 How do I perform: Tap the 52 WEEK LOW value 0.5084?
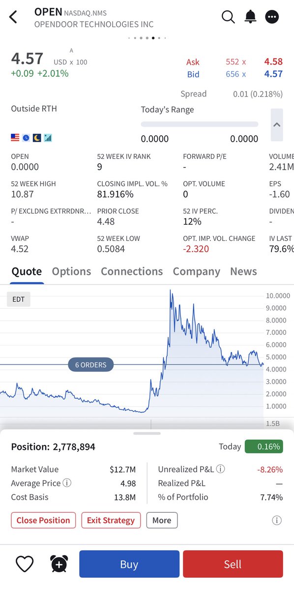pyautogui.click(x=111, y=249)
